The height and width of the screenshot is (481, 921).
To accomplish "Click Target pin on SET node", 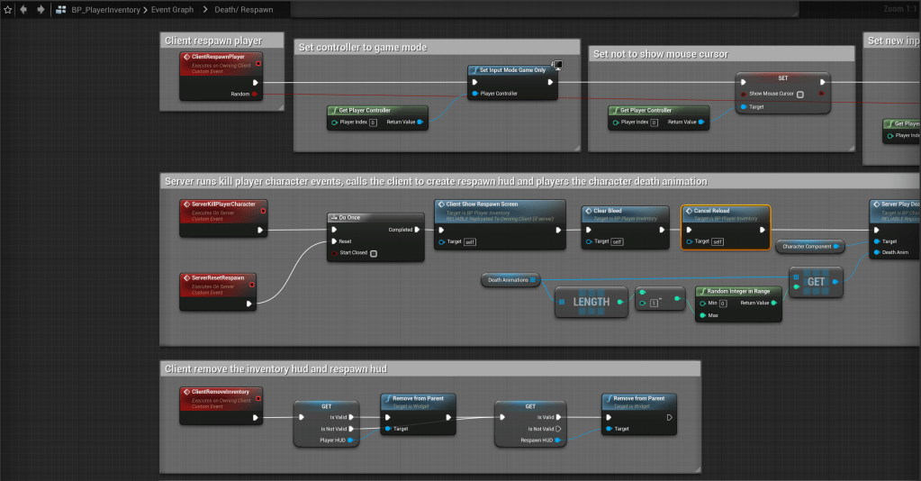I will coord(744,107).
